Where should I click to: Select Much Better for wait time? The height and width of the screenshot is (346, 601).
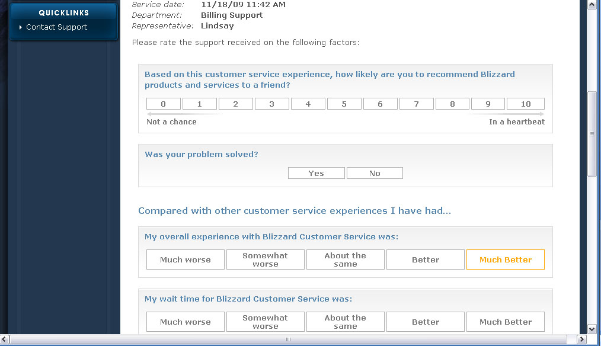coord(506,322)
